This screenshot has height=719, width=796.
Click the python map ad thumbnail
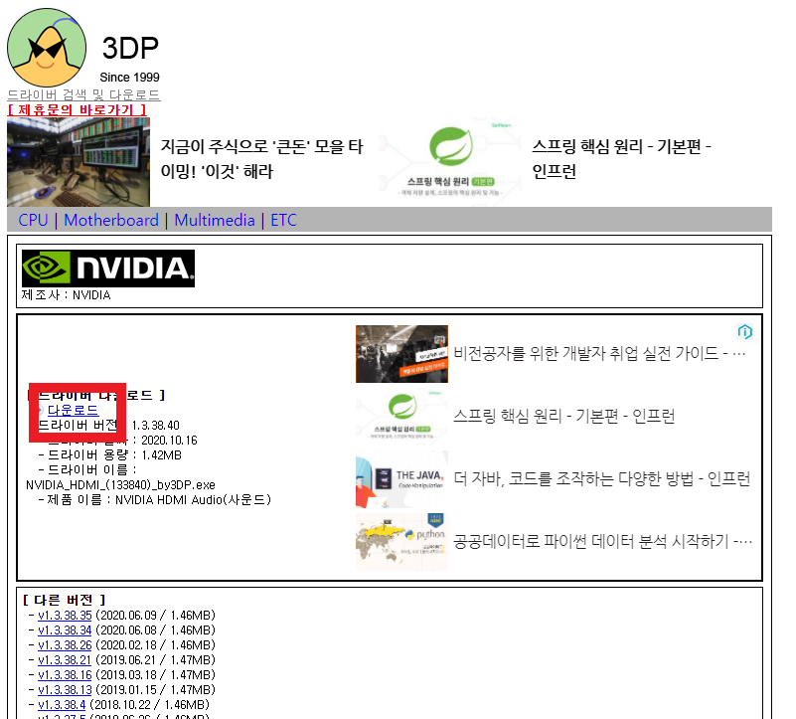401,542
